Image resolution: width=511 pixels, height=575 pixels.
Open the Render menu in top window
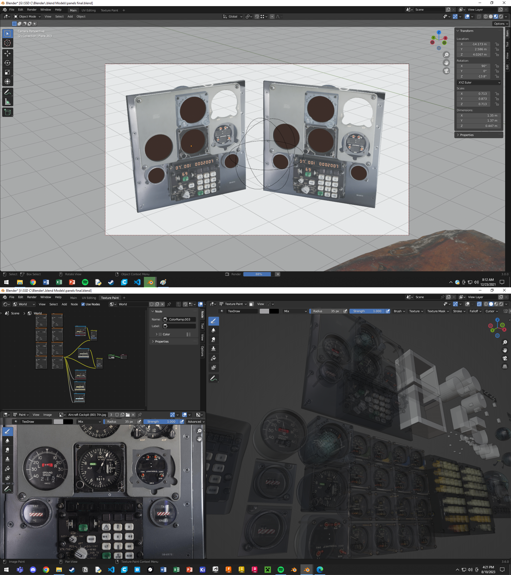32,10
